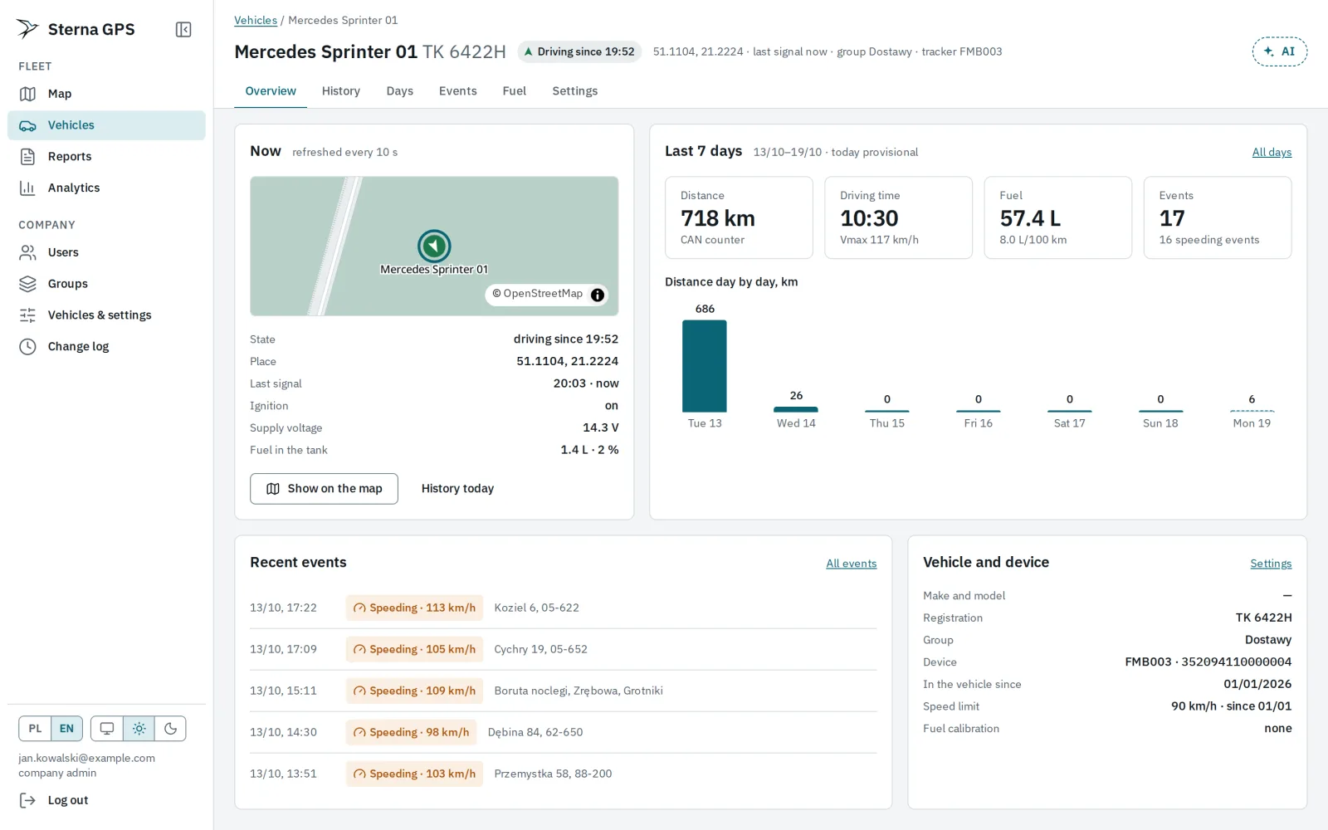Click the Tue 13 distance bar
This screenshot has width=1328, height=830.
705,366
